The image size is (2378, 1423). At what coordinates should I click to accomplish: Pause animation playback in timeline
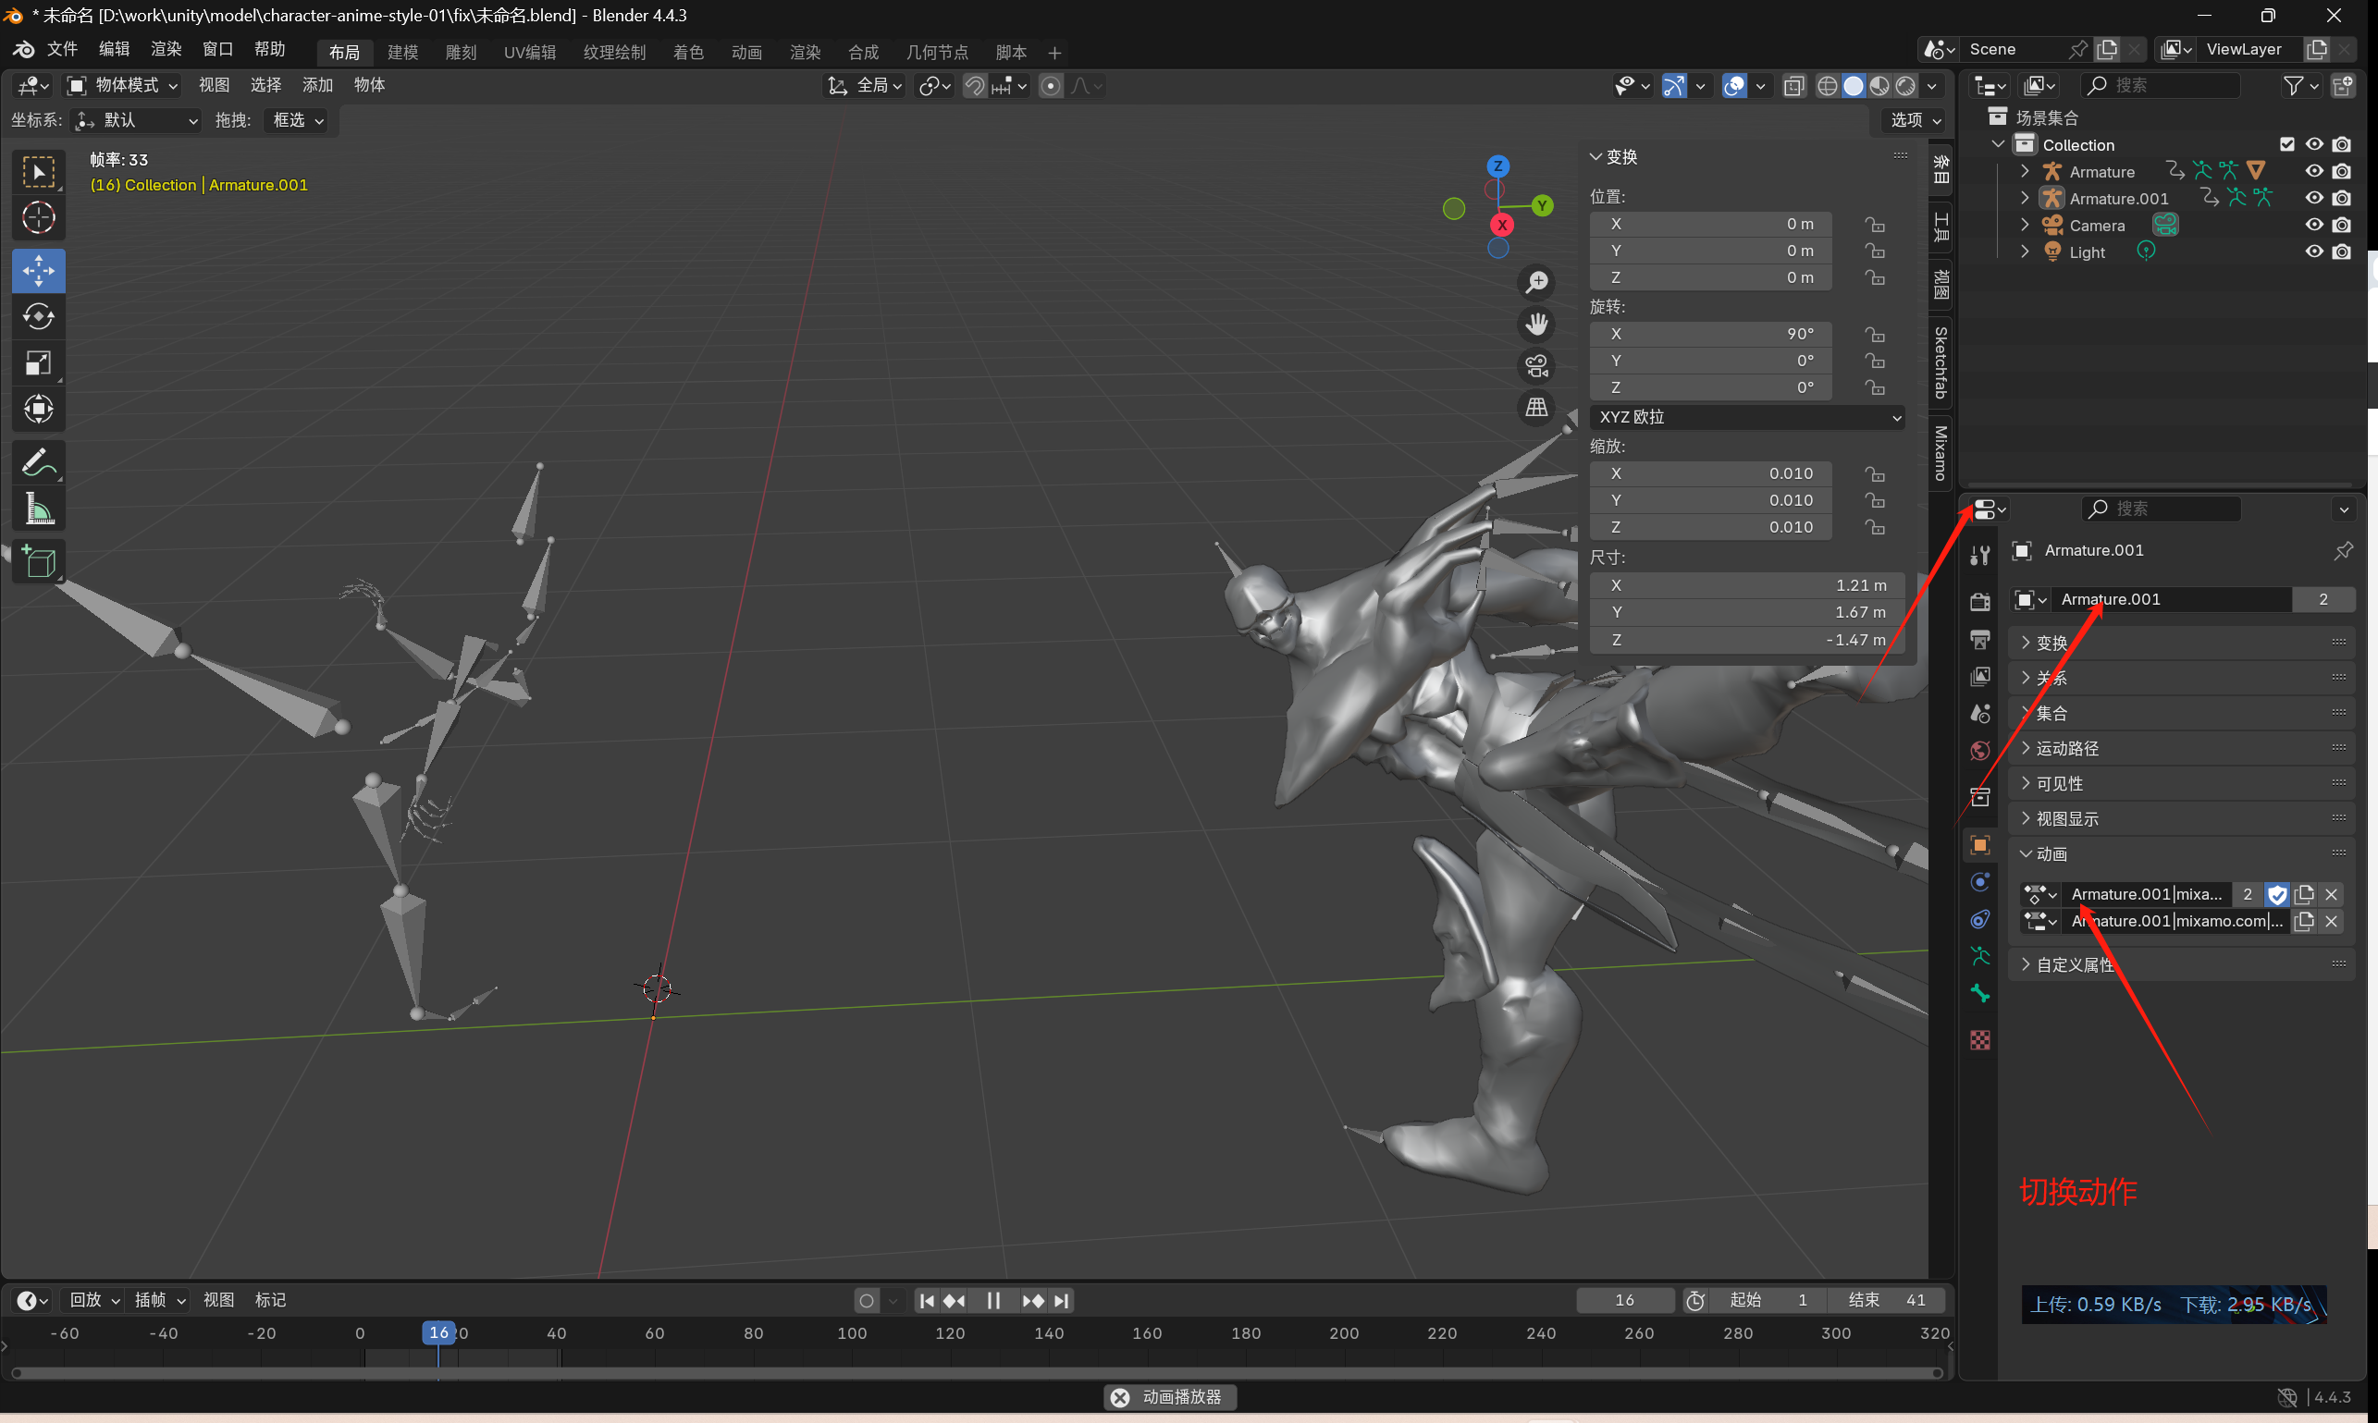coord(993,1300)
